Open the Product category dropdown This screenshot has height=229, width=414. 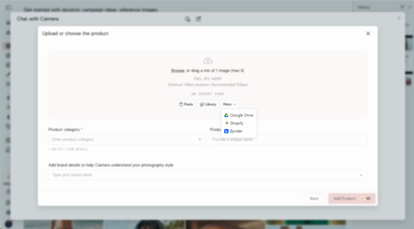tap(127, 139)
